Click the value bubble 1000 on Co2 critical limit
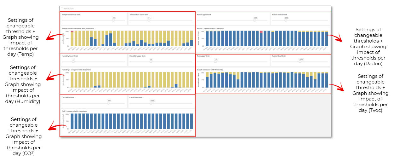The height and width of the screenshot is (161, 394). click(x=152, y=101)
